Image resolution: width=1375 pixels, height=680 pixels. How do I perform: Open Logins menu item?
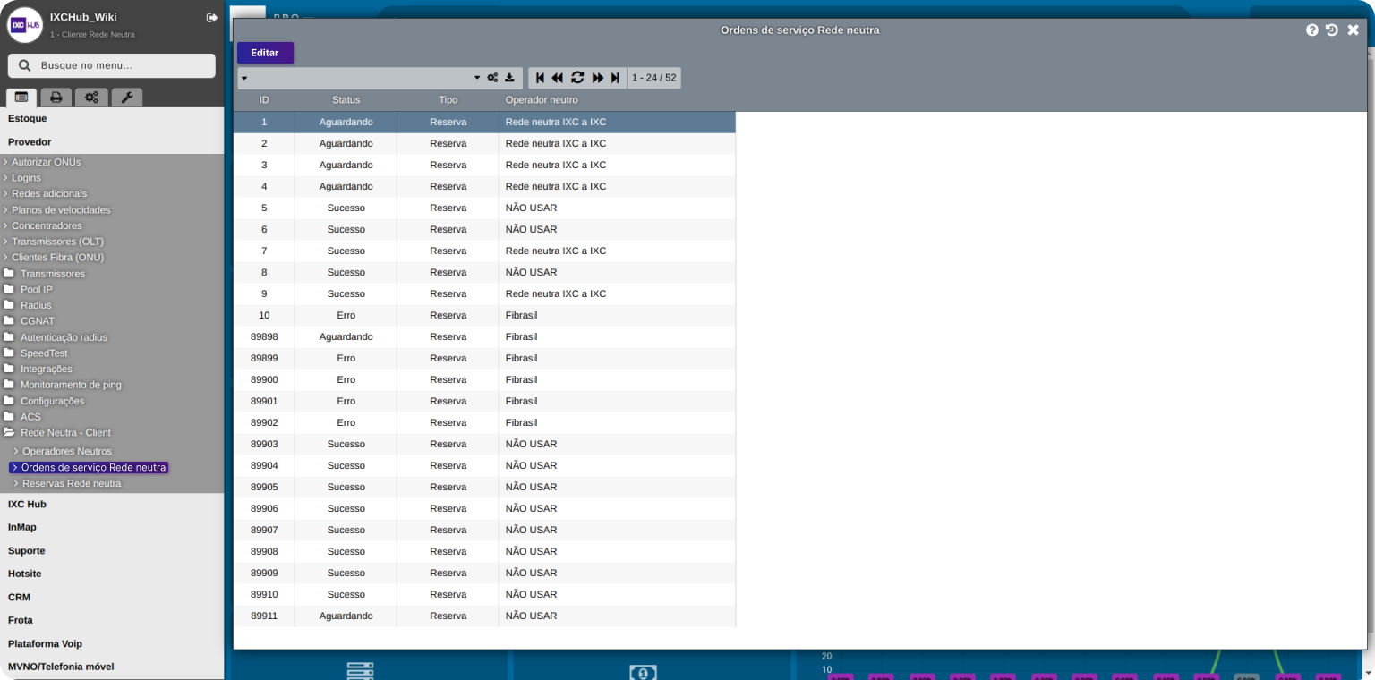pos(26,178)
